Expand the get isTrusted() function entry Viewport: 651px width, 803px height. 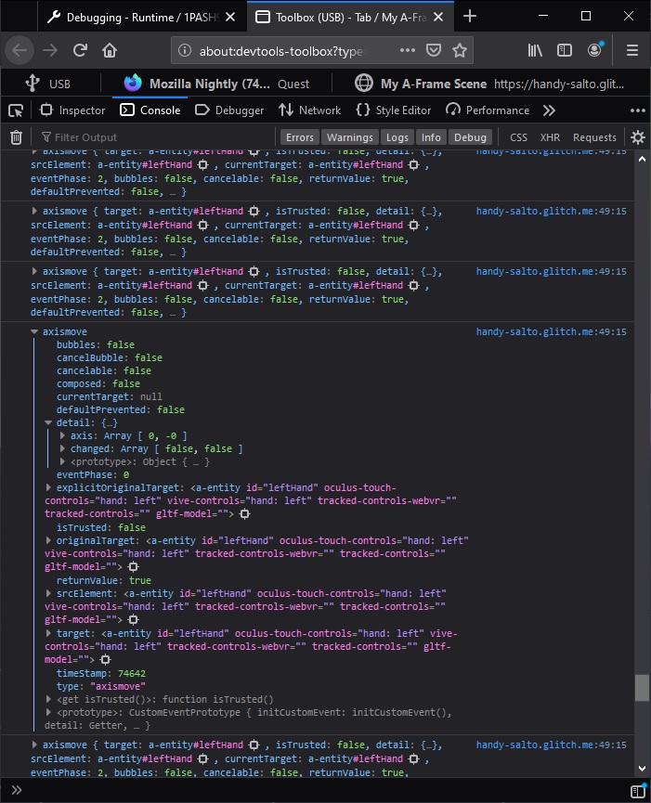point(48,699)
